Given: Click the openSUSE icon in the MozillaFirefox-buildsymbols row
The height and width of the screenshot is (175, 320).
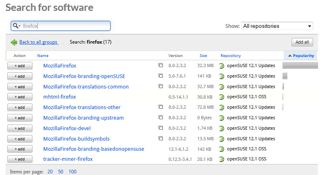Looking at the screenshot, I should coord(222,139).
